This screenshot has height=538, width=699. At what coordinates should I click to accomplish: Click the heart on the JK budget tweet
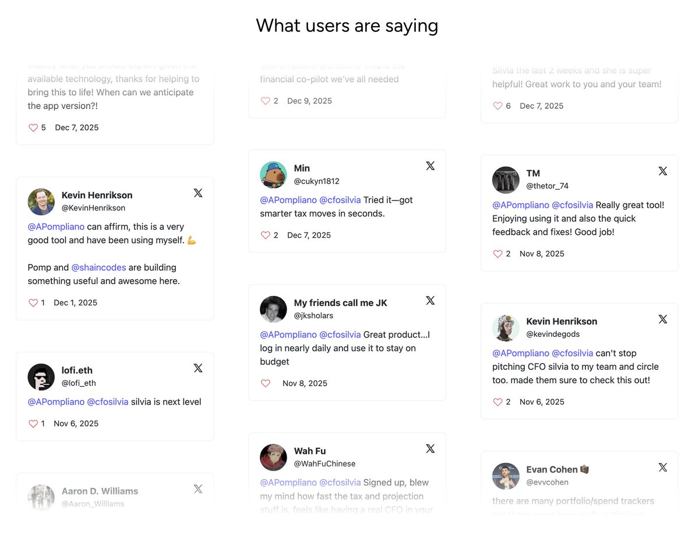pos(266,383)
